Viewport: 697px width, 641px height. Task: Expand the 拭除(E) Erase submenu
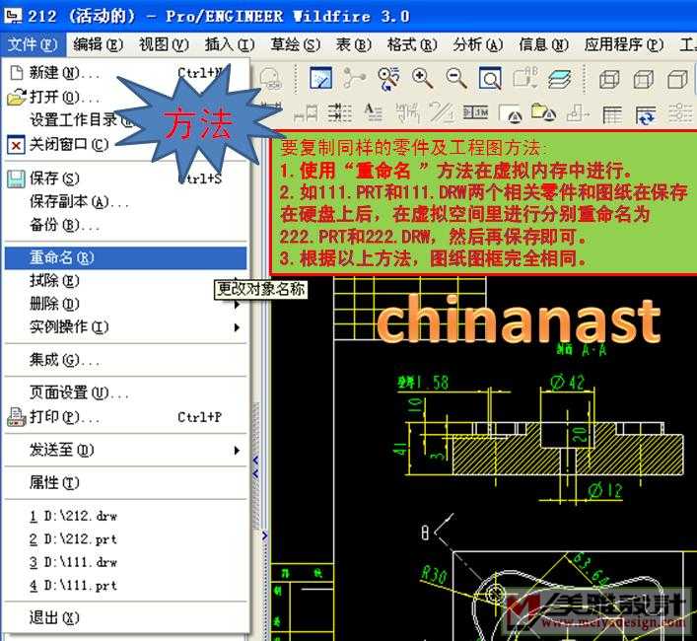[x=125, y=280]
